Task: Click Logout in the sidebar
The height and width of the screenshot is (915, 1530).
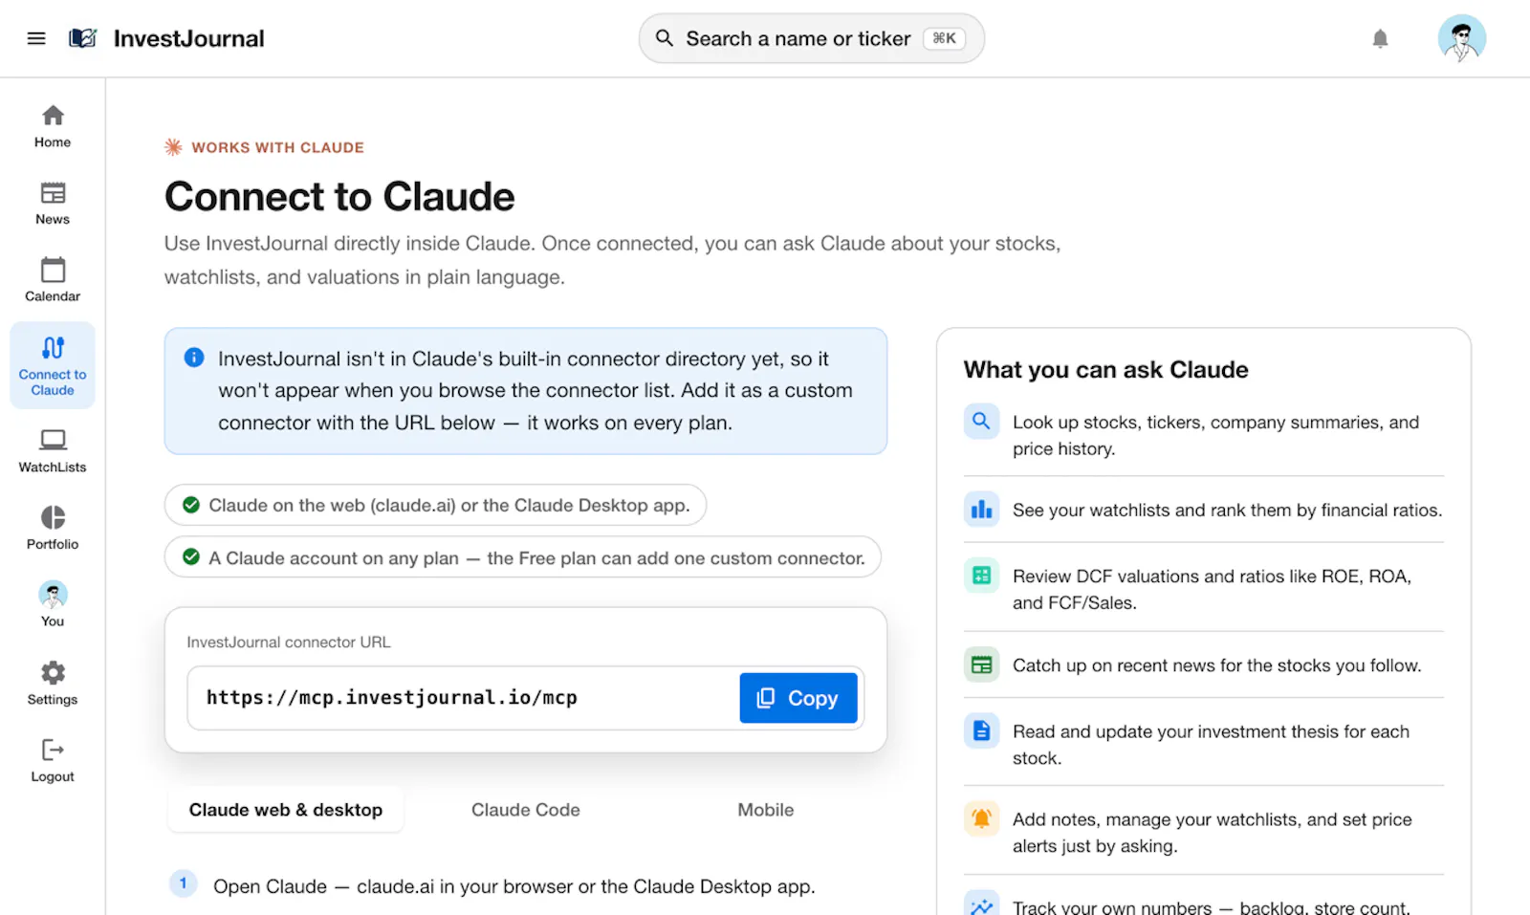Action: click(53, 761)
